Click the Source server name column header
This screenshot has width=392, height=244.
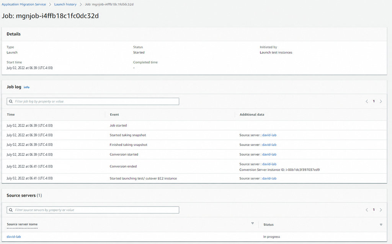22,224
